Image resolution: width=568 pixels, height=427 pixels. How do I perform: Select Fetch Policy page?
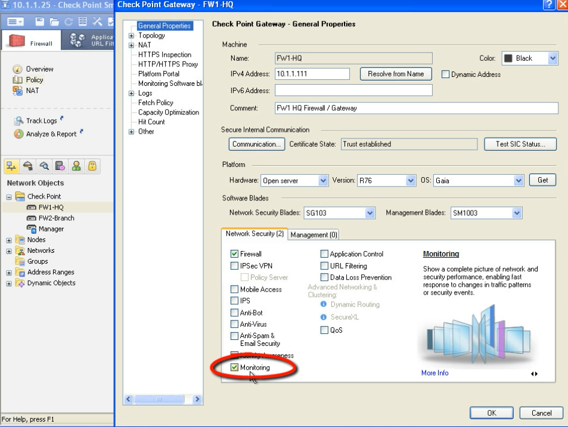[x=156, y=103]
